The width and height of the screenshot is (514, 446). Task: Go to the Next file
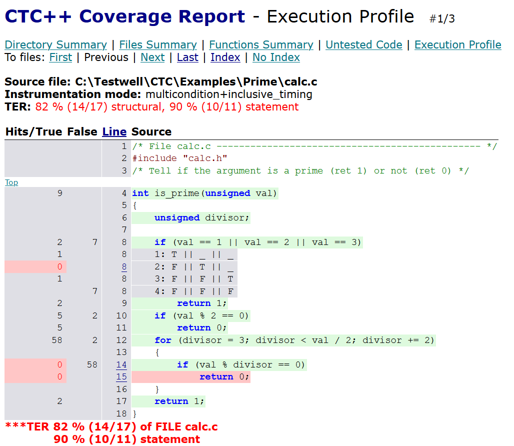pyautogui.click(x=152, y=57)
